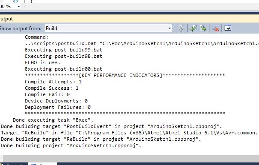Open the Show output from Build dropdown
Image resolution: width=259 pixels, height=165 pixels.
[108, 28]
